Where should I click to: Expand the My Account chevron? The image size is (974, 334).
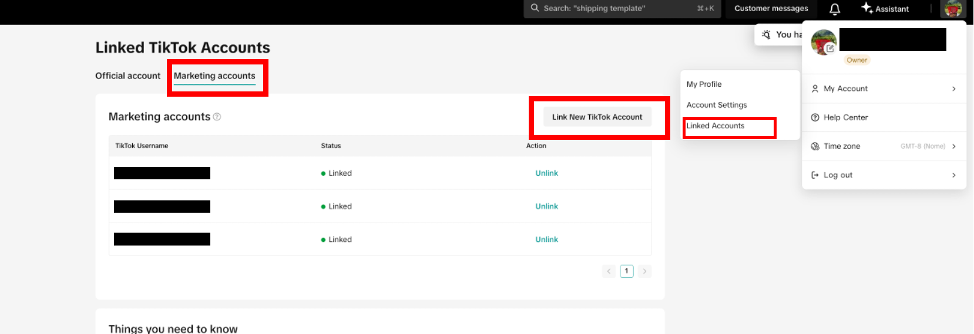click(x=953, y=88)
